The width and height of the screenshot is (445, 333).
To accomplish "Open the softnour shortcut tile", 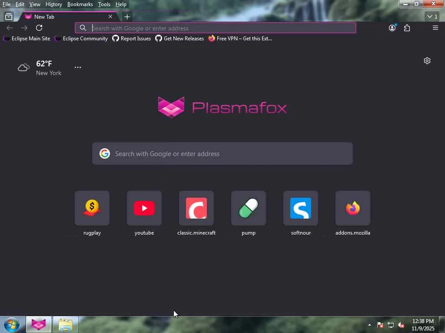I will coord(301,208).
